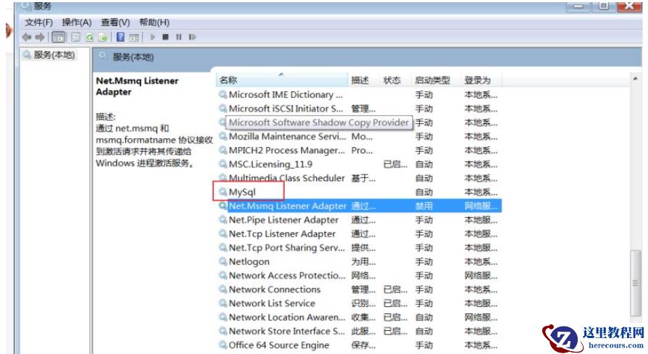Screen dimensions: 648x354
Task: Stop the service with square icon
Action: 165,37
